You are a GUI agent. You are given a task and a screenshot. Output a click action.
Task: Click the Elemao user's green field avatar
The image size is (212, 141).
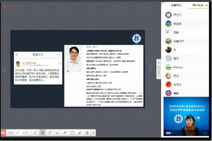(x=169, y=67)
